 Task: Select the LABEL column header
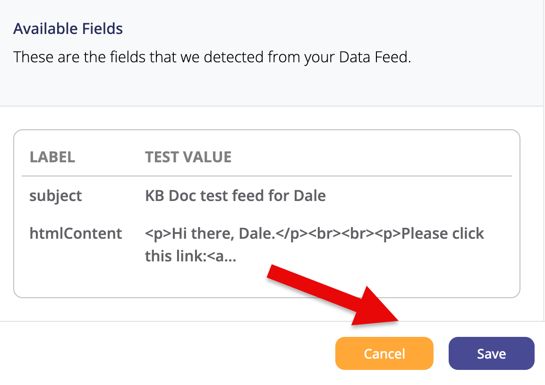[x=52, y=157]
